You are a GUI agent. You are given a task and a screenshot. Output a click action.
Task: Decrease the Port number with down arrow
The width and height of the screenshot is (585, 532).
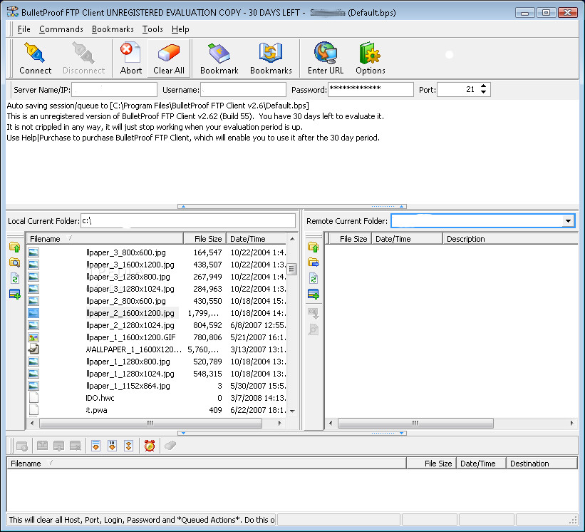pos(484,92)
